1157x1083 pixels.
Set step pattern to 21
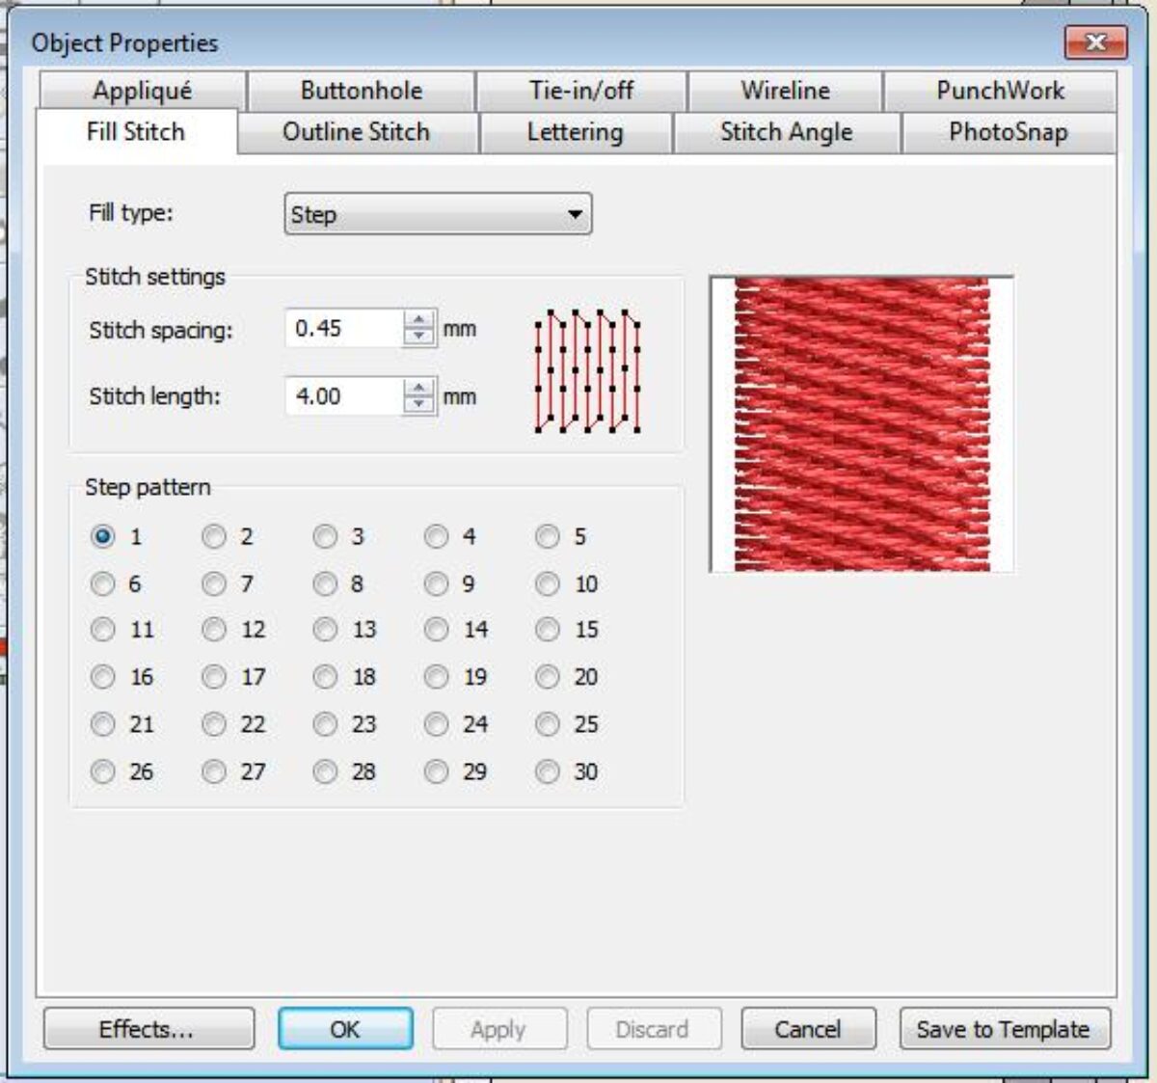(x=103, y=724)
